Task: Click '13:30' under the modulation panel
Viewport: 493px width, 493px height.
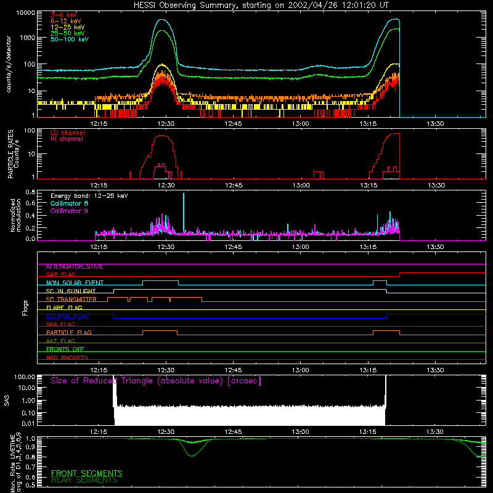Action: 436,247
